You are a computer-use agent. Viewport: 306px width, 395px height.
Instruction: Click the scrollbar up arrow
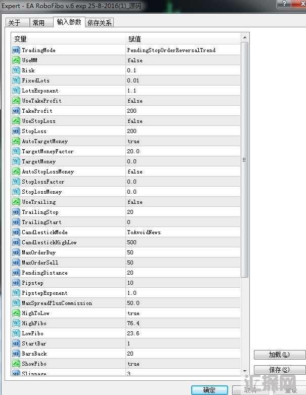(x=245, y=38)
